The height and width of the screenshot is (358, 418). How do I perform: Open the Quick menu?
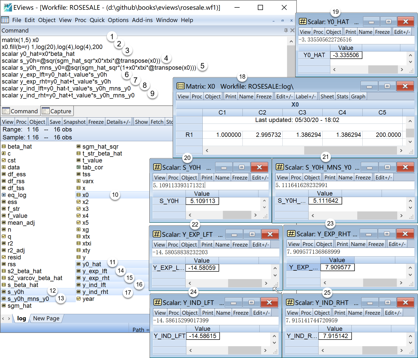point(97,20)
